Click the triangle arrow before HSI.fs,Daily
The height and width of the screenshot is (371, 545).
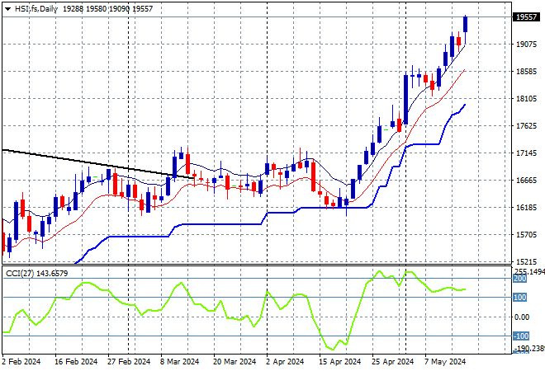(x=7, y=7)
